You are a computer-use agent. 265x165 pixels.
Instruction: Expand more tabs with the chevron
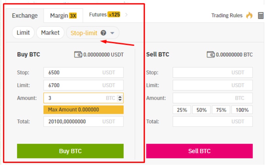click(x=126, y=15)
